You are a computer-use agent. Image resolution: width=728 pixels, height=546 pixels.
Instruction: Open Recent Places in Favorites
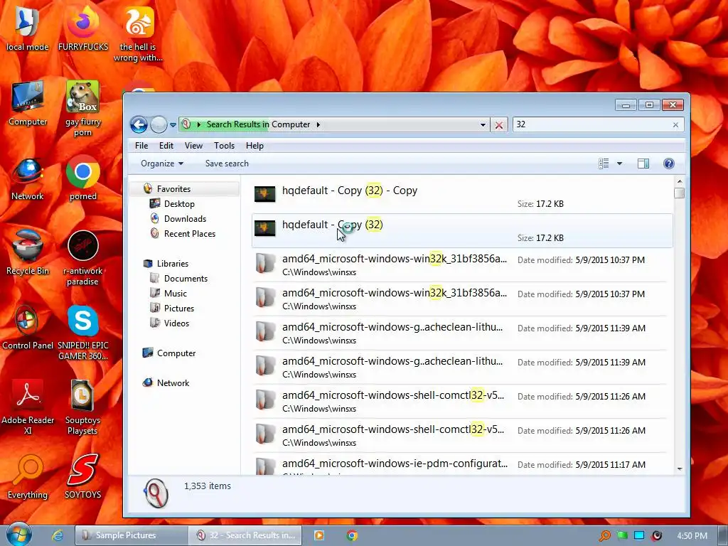[189, 233]
